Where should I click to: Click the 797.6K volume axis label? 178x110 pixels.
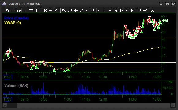click(168, 88)
